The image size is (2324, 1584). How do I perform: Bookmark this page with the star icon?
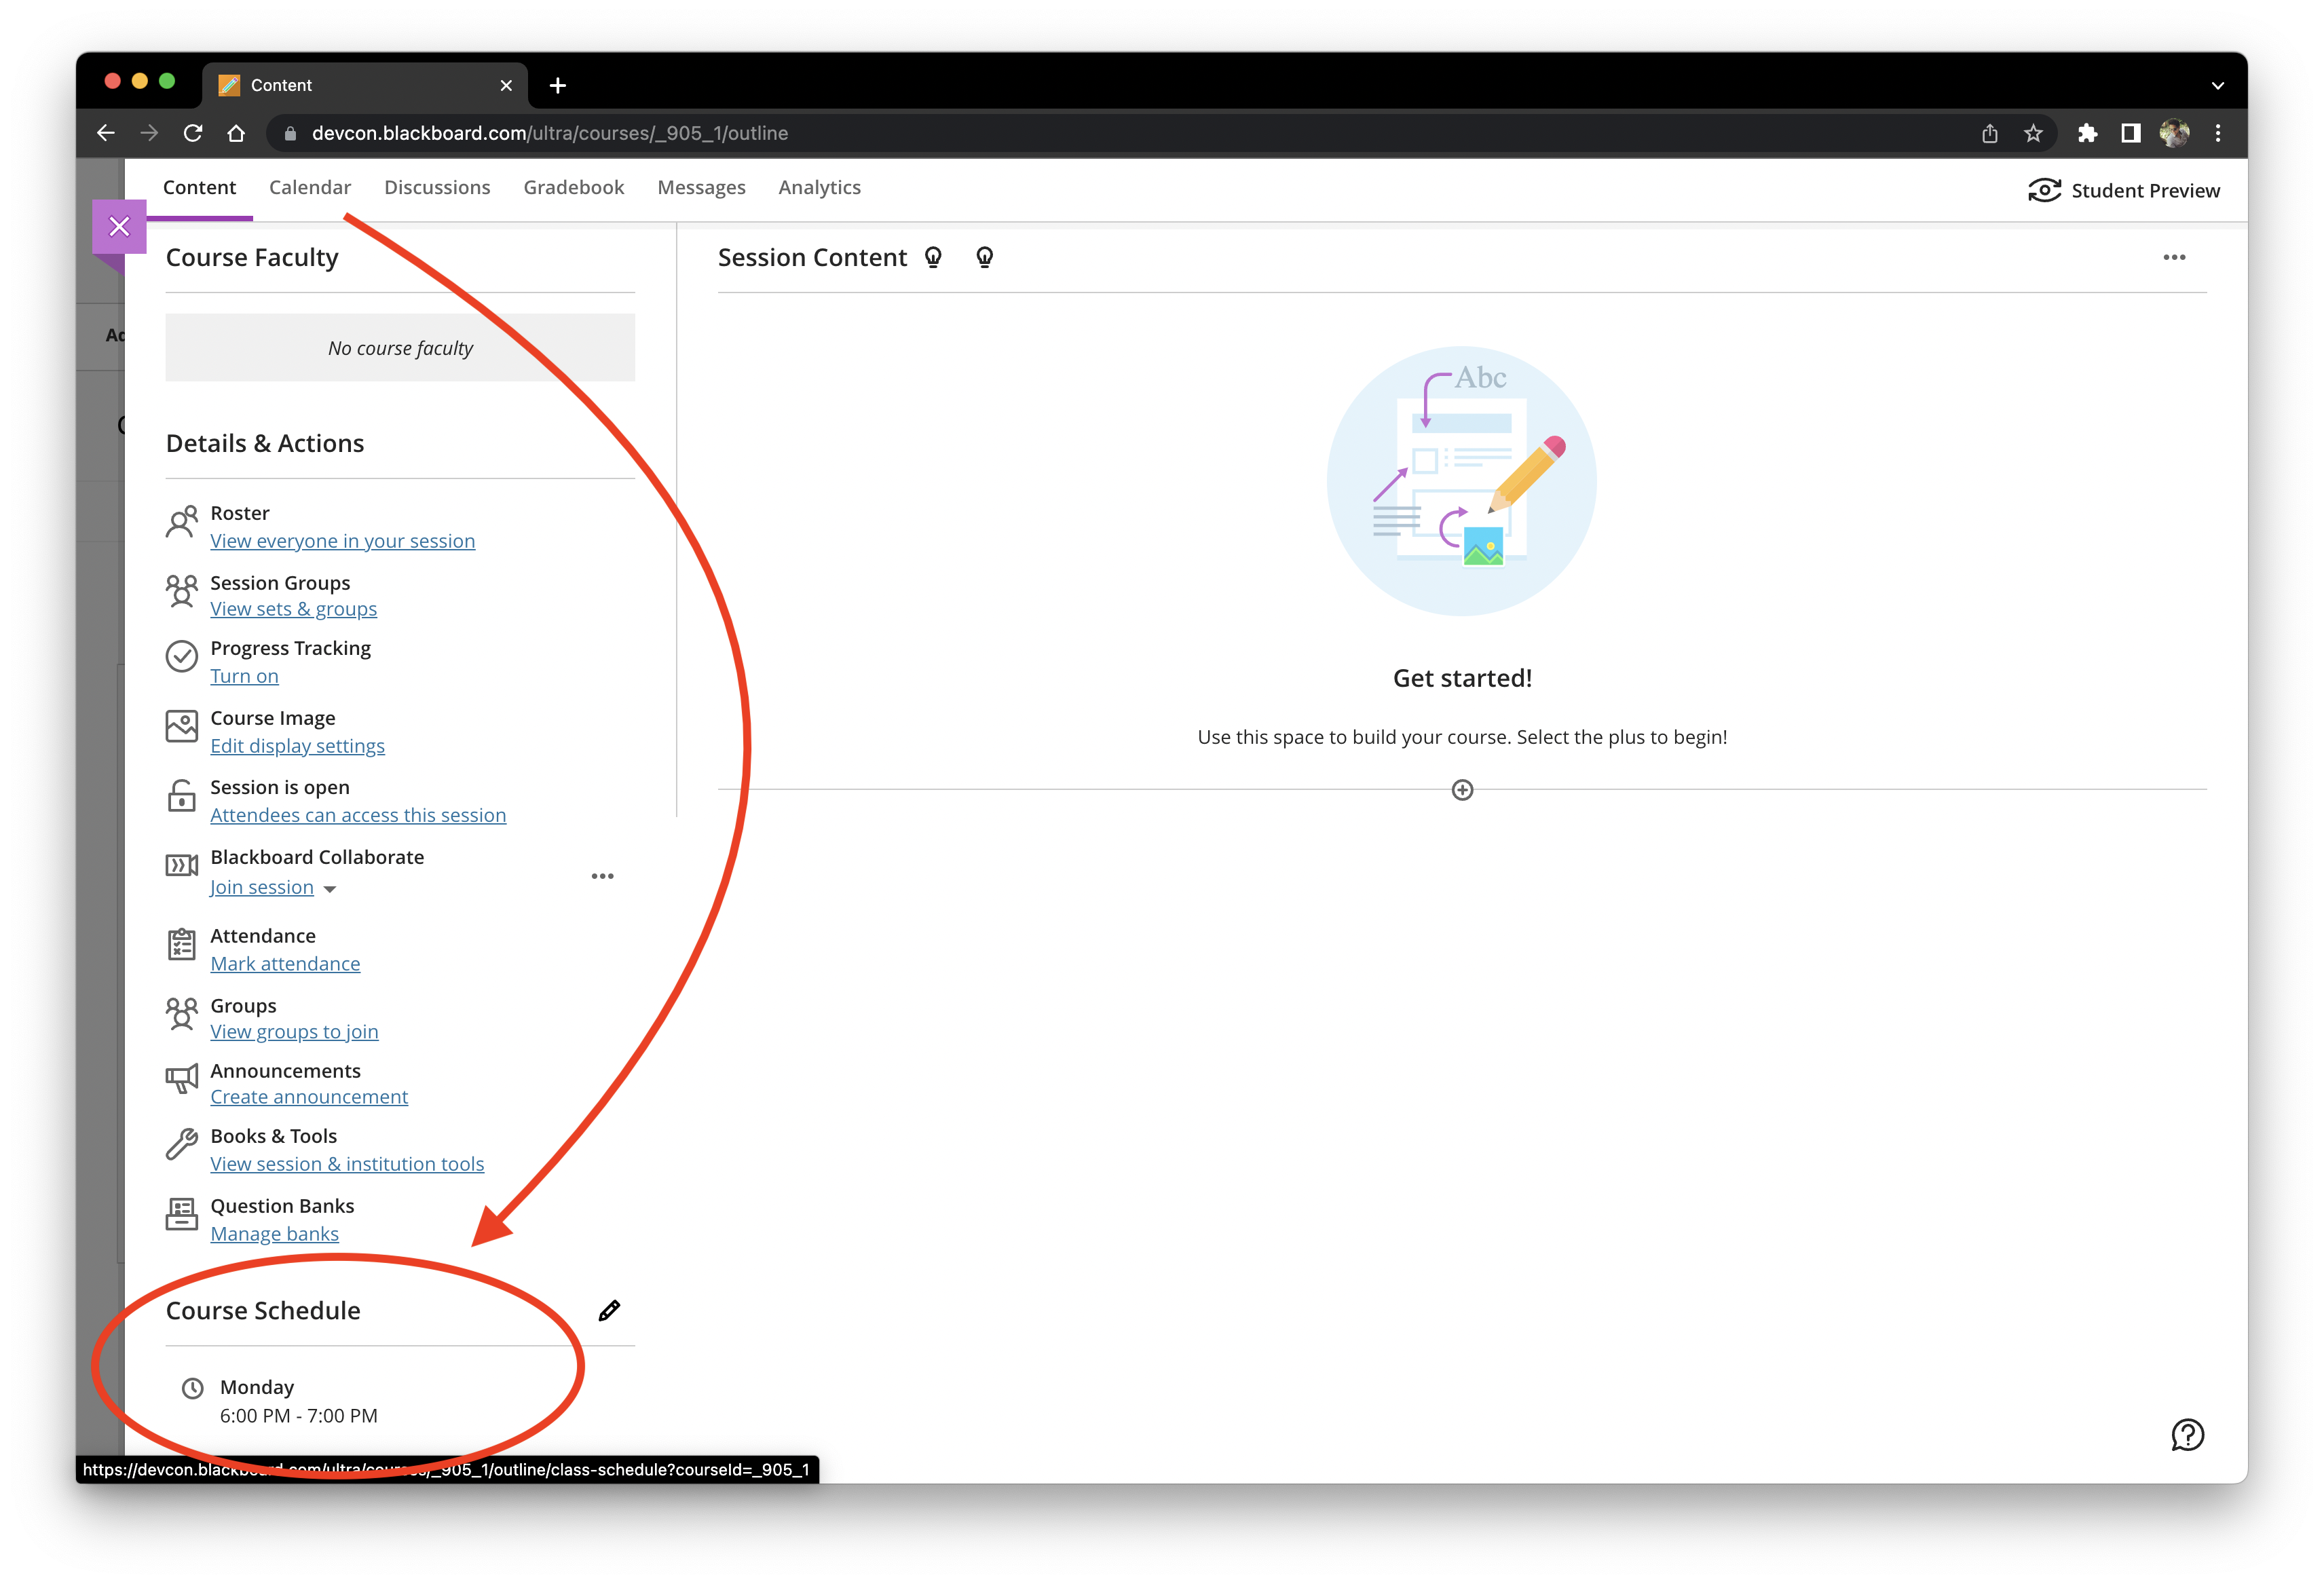[x=2033, y=133]
